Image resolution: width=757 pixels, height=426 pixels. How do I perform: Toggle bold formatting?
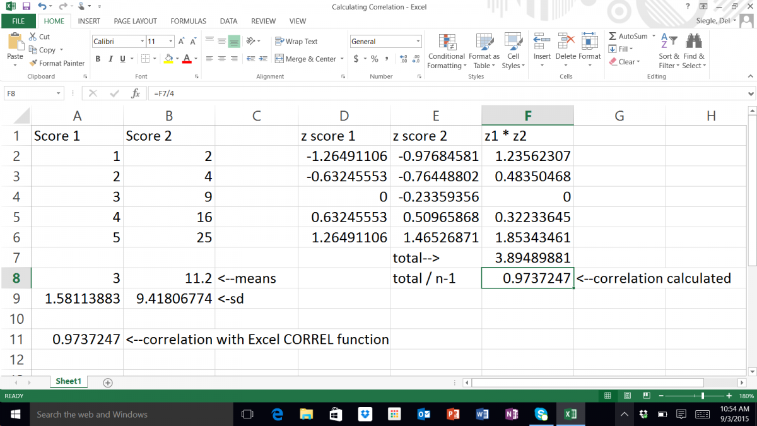pyautogui.click(x=98, y=58)
